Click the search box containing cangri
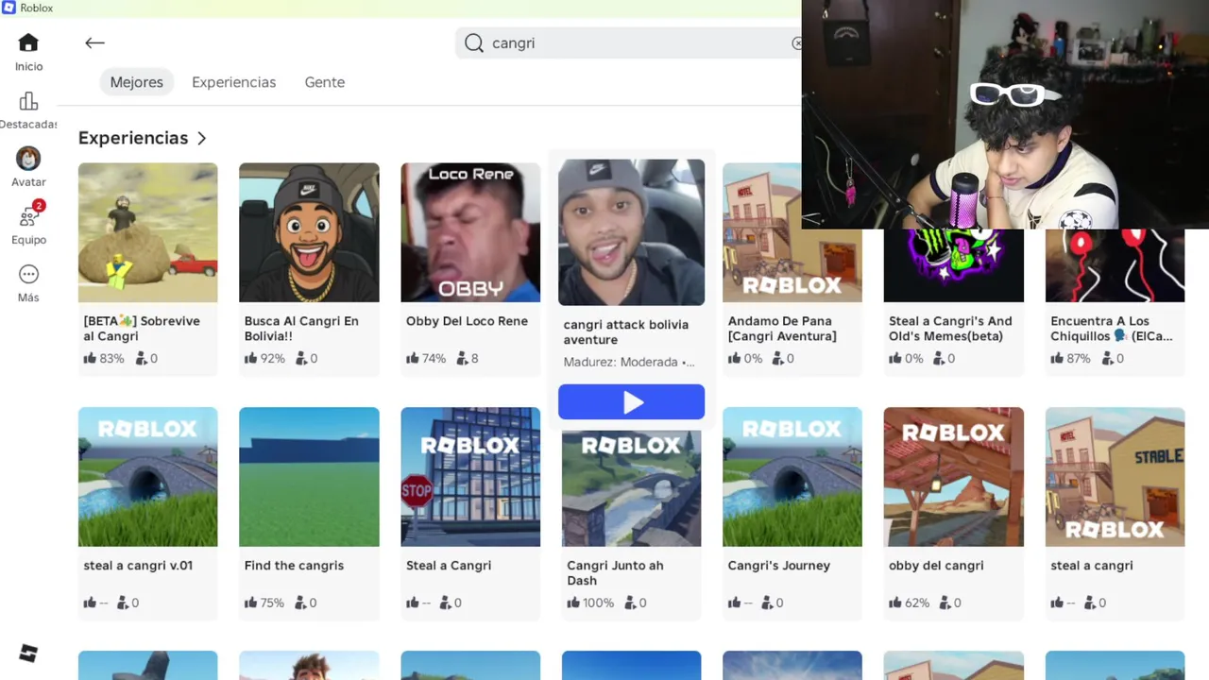 633,43
